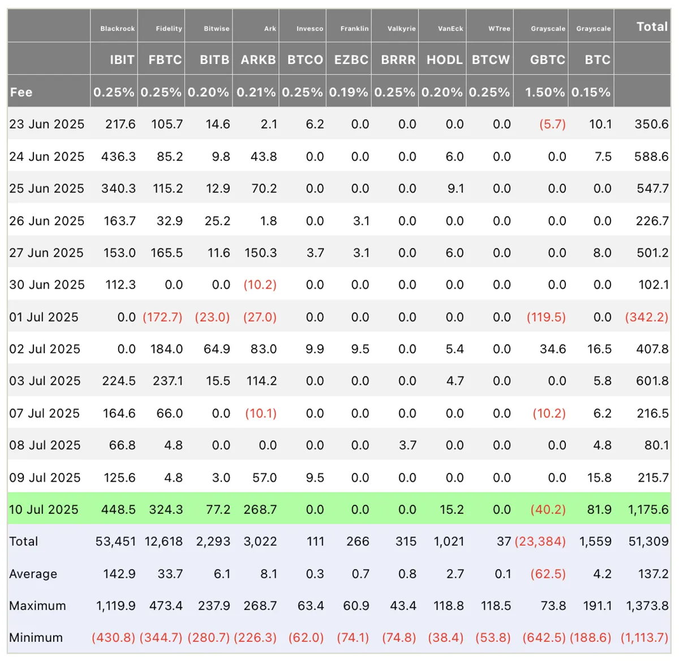The height and width of the screenshot is (661, 679).
Task: Click the 01 Jul 2025 row date
Action: 44,317
